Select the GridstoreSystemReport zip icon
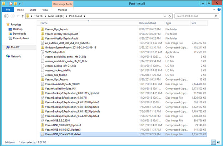Viewport: 223px width, 146px height. [x=43, y=47]
